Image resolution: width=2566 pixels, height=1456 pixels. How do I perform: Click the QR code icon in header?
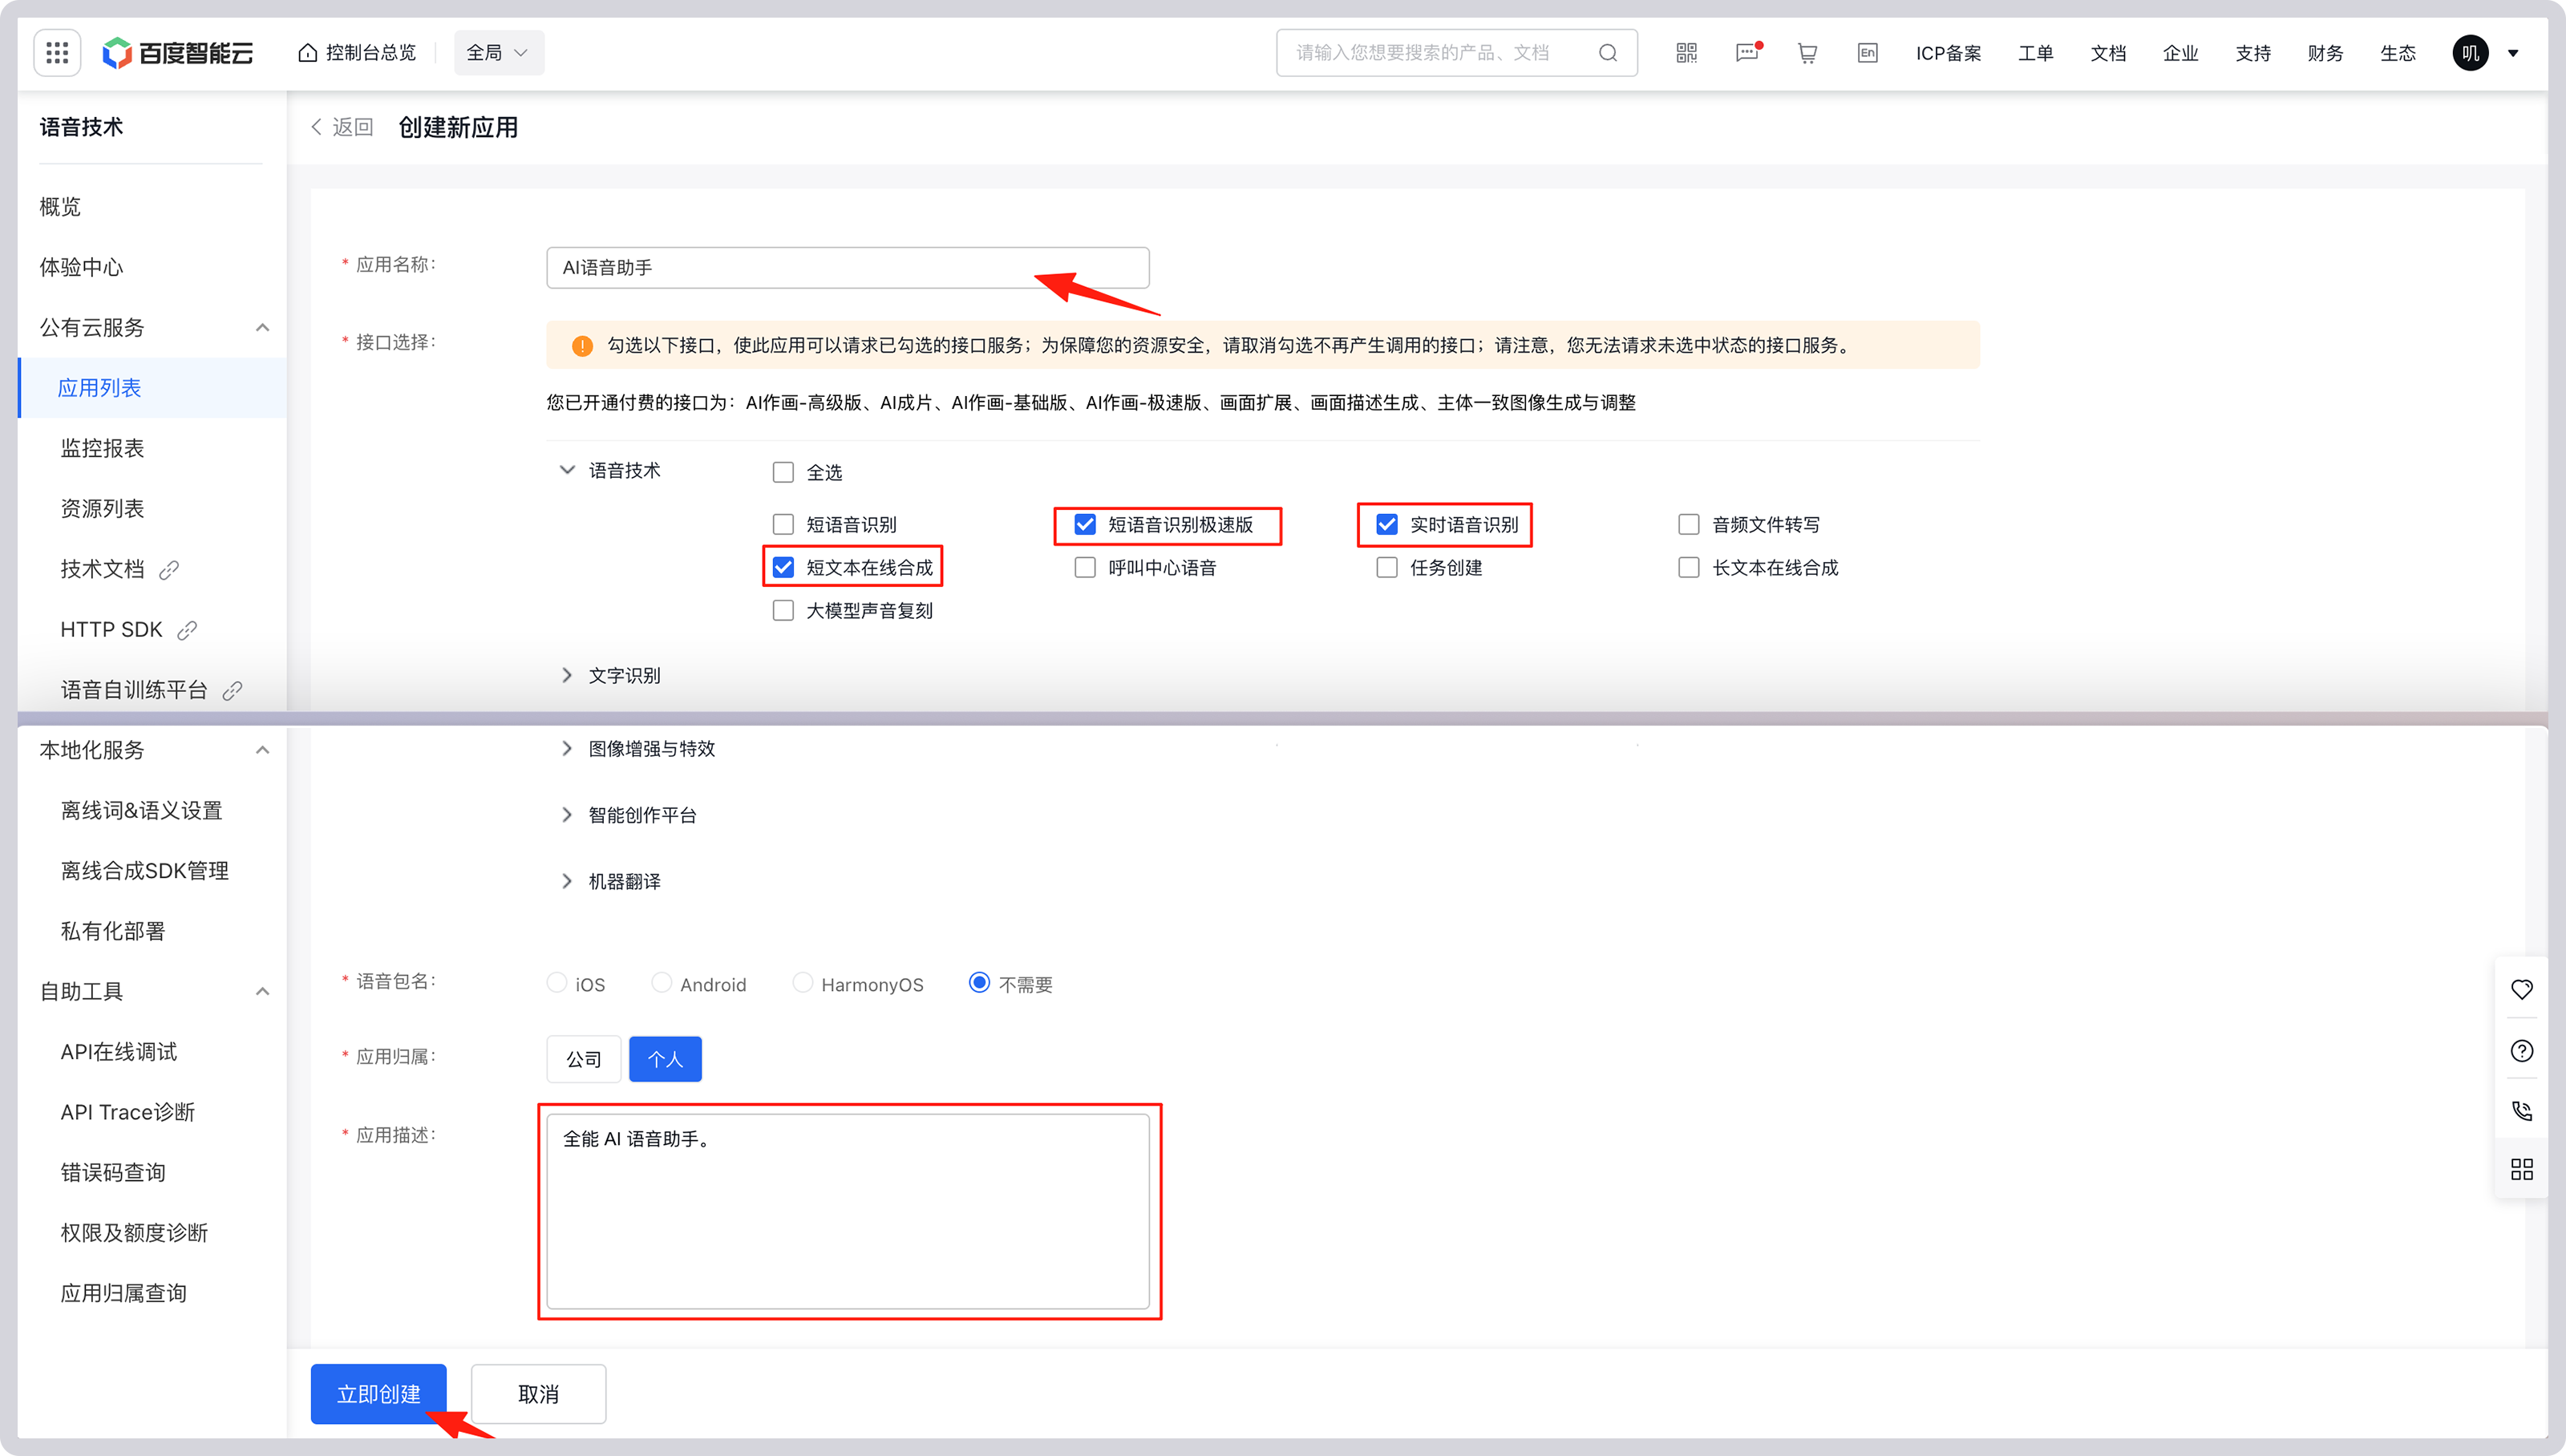coord(1686,53)
